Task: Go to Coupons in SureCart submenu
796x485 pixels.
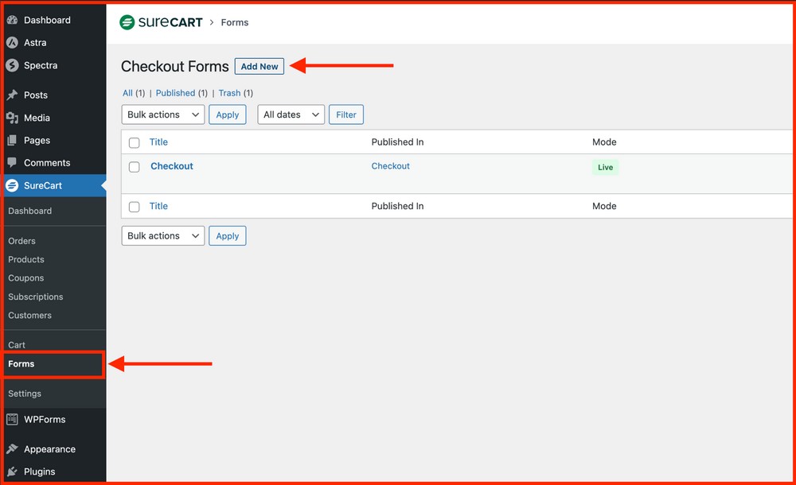Action: 26,278
